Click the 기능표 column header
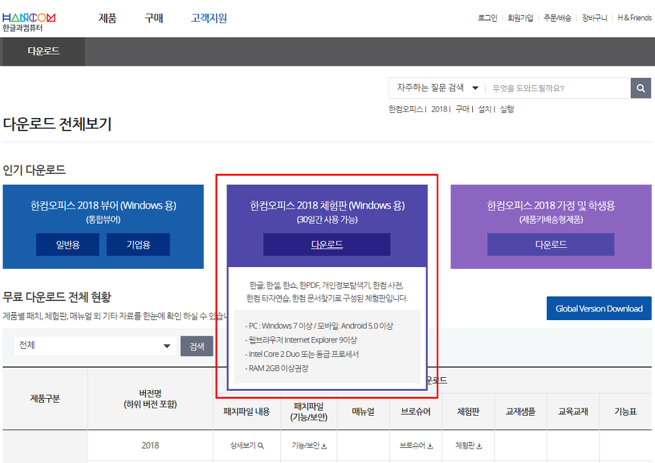 pos(626,412)
